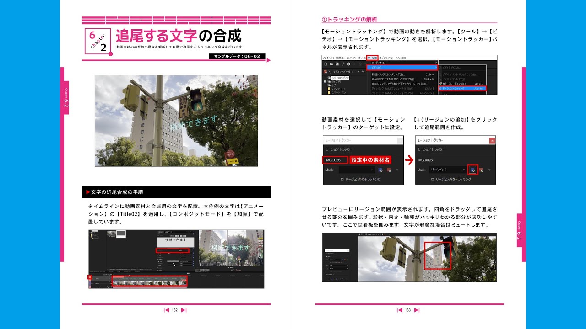Go to previous page from page 183

(399, 310)
